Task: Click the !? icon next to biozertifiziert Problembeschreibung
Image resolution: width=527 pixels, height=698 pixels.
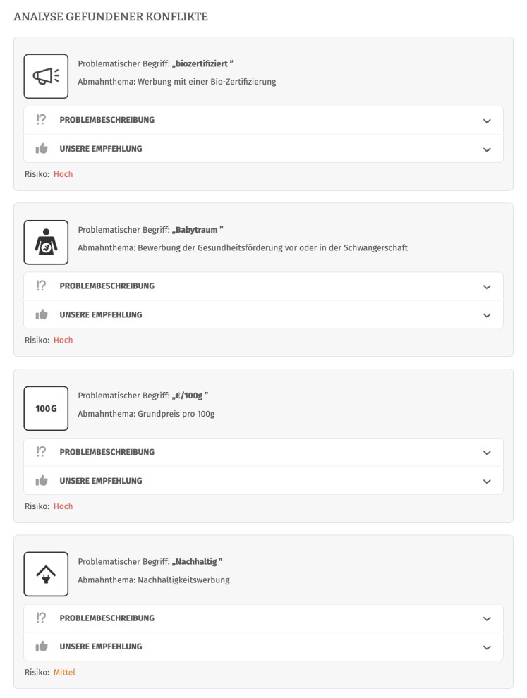Action: tap(42, 120)
